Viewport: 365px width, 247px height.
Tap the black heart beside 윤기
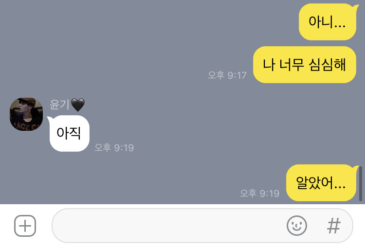pos(78,105)
